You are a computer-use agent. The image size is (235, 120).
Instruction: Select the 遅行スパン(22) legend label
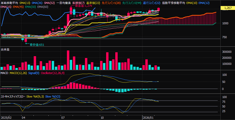click(x=152, y=3)
